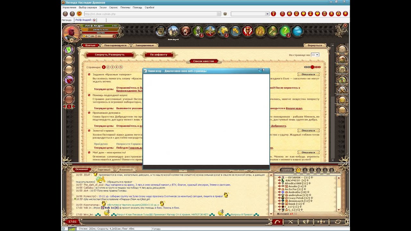Screen dimensions: 411x231
Task: Click the chat messages vertical scrollbar
Action: tap(270, 194)
